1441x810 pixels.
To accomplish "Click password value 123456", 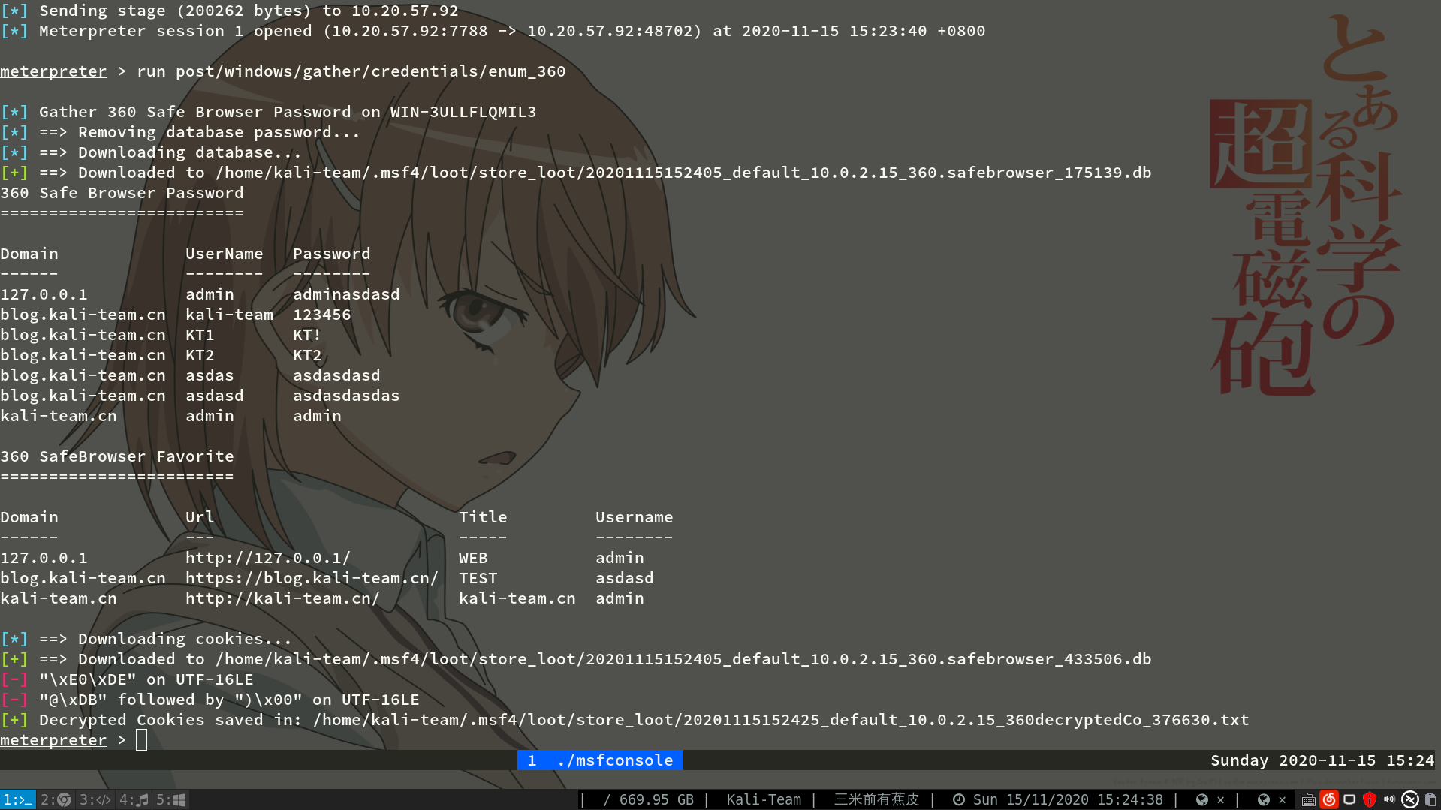I will pyautogui.click(x=321, y=315).
